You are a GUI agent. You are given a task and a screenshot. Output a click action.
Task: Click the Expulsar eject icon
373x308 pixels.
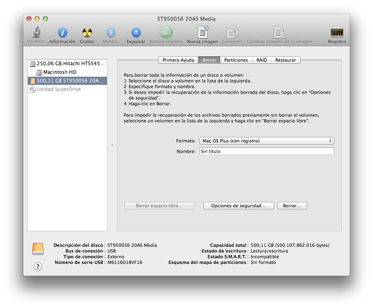pos(136,33)
